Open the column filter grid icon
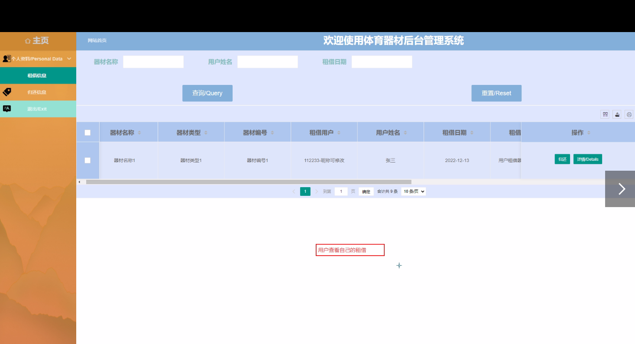The width and height of the screenshot is (635, 344). pyautogui.click(x=605, y=114)
